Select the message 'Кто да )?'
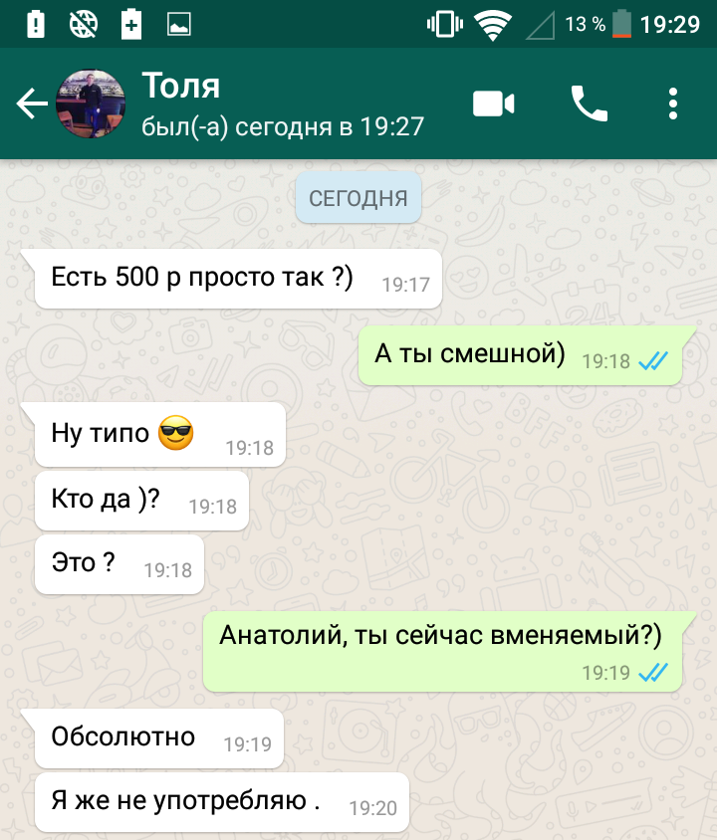Image resolution: width=717 pixels, height=840 pixels. [x=141, y=501]
